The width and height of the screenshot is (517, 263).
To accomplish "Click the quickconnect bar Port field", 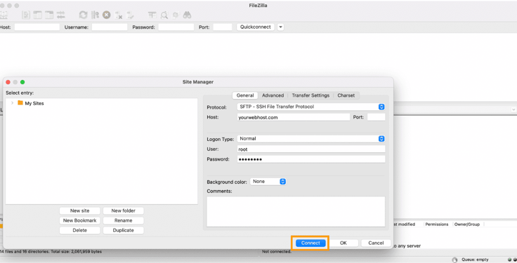I will [x=223, y=27].
